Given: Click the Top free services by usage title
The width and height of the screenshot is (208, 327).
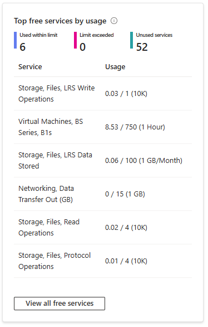Looking at the screenshot, I should tap(60, 21).
